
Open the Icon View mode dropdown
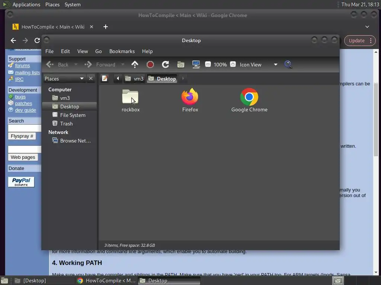[259, 65]
